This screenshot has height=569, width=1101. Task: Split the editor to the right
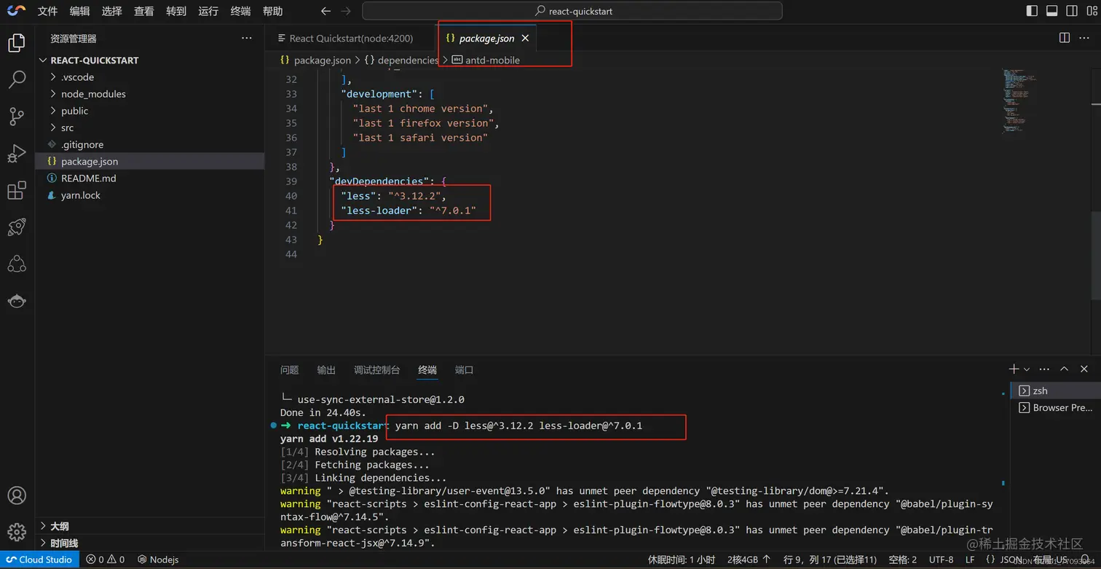pyautogui.click(x=1065, y=38)
